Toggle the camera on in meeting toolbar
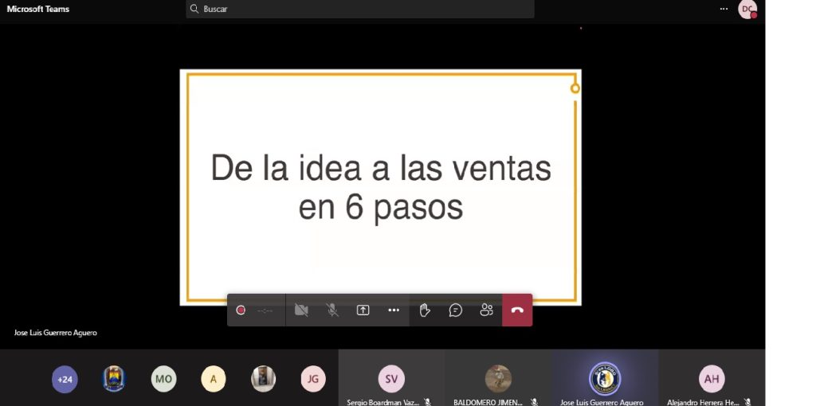Screen dimensions: 816x406 tap(301, 310)
